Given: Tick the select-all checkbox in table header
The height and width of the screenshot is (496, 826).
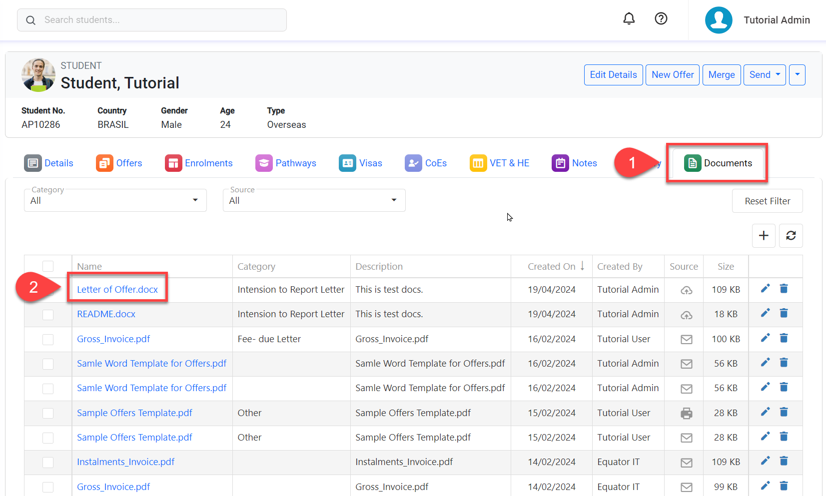Looking at the screenshot, I should tap(48, 266).
